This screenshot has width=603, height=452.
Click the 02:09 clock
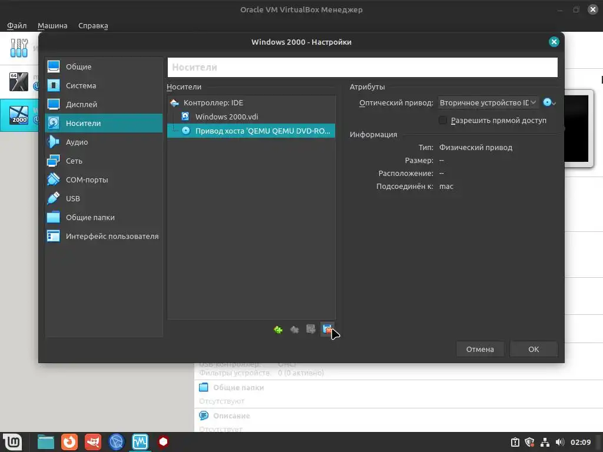[580, 443]
